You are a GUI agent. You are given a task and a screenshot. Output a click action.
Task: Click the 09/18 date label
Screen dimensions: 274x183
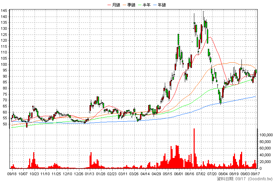12,174
